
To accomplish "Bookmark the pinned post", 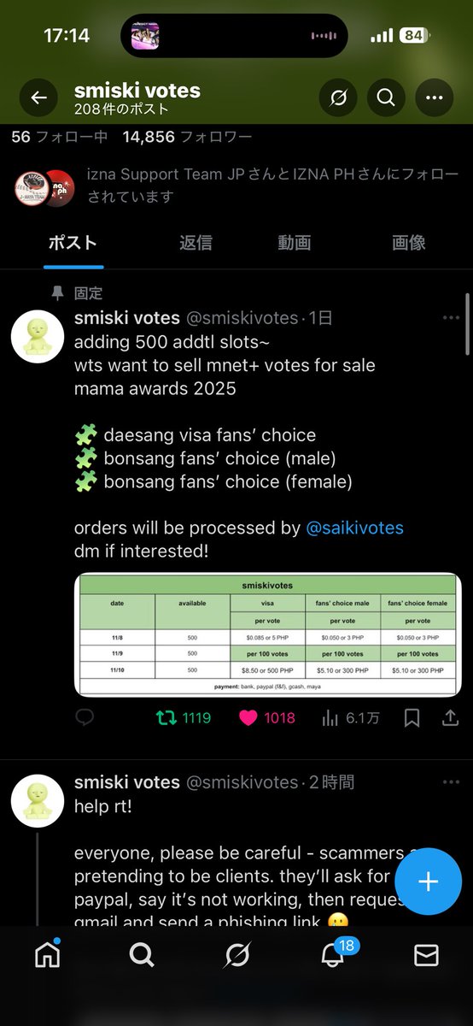I will tap(412, 718).
